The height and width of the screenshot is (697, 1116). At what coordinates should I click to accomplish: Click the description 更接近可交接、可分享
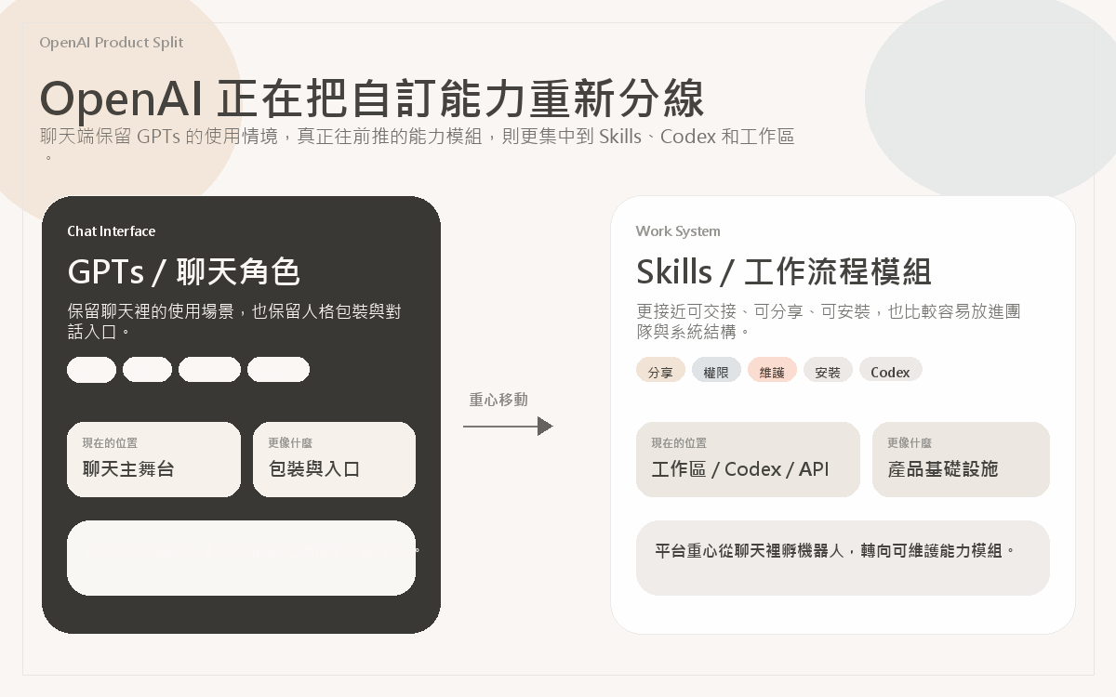pos(829,322)
